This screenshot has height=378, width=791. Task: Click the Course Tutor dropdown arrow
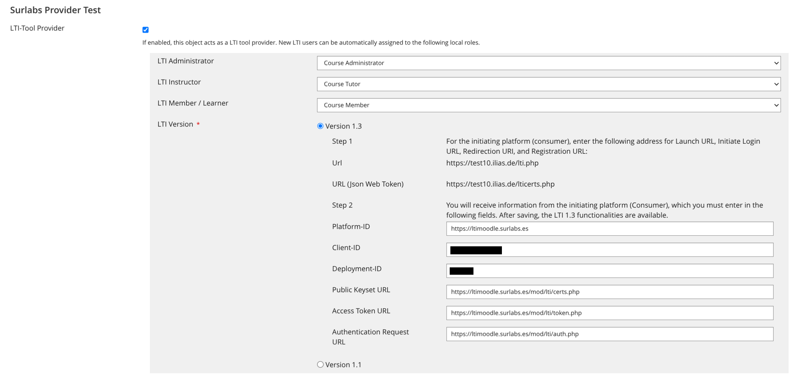tap(776, 84)
